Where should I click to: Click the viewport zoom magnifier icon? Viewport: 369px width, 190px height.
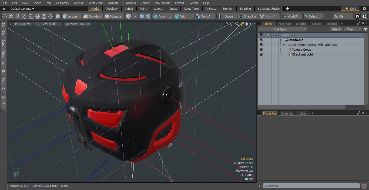pos(237,24)
